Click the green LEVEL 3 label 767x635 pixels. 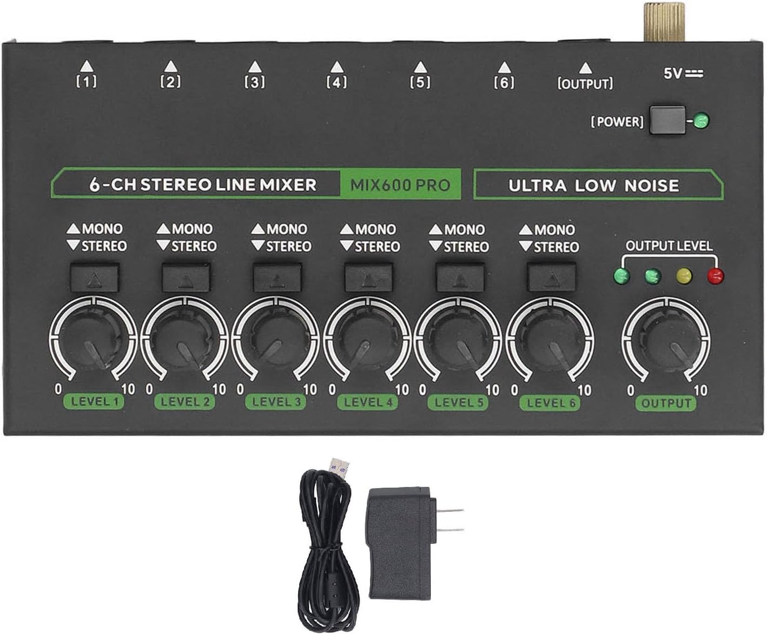tap(276, 402)
